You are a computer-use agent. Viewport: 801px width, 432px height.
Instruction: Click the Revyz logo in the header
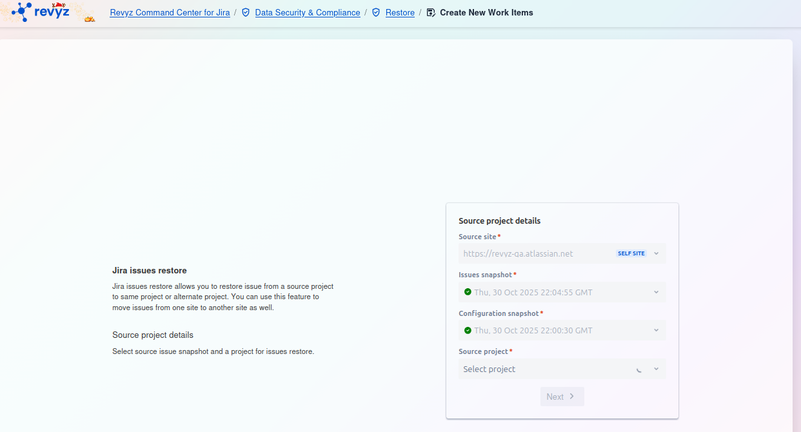(41, 12)
